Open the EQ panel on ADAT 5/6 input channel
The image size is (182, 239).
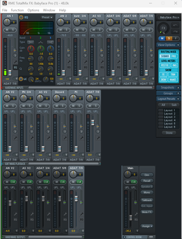click(135, 67)
